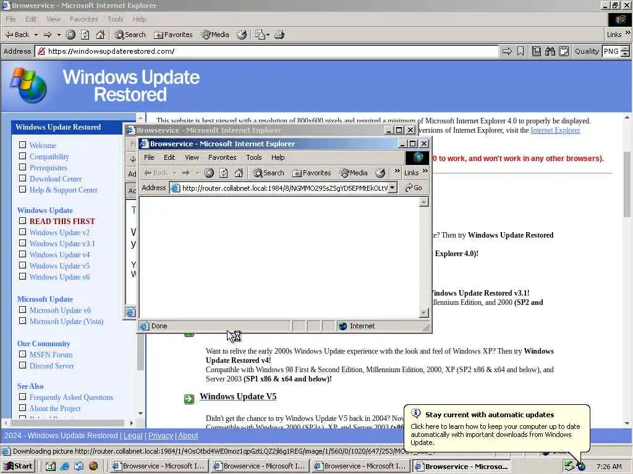The width and height of the screenshot is (633, 474).
Task: Click inner window Media button
Action: point(354,173)
